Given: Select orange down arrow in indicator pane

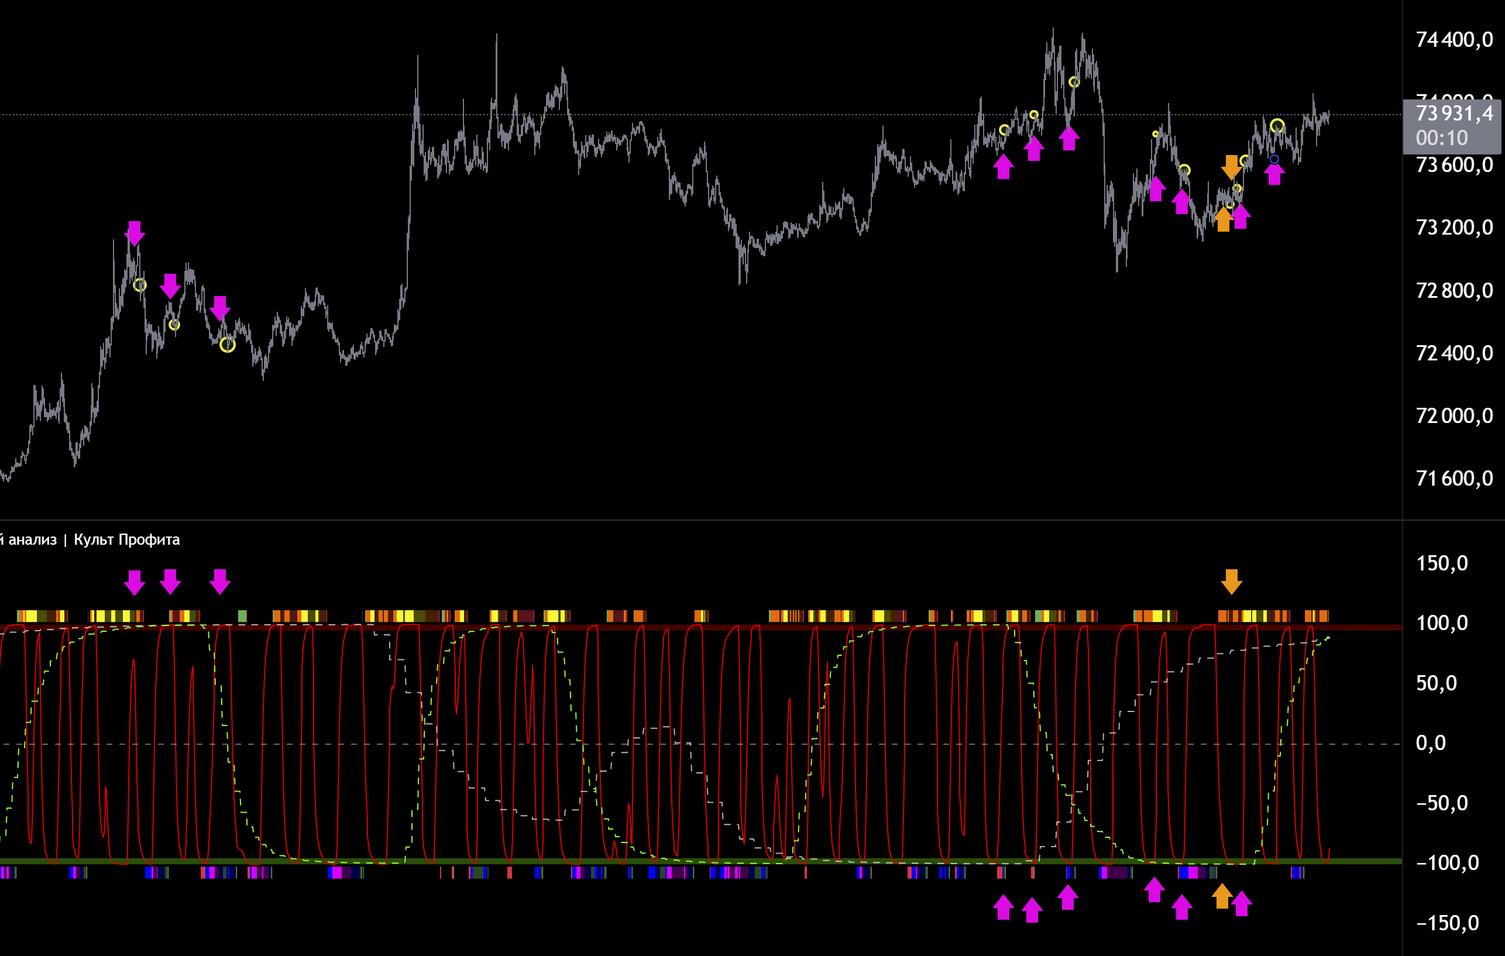Looking at the screenshot, I should pos(1231,582).
